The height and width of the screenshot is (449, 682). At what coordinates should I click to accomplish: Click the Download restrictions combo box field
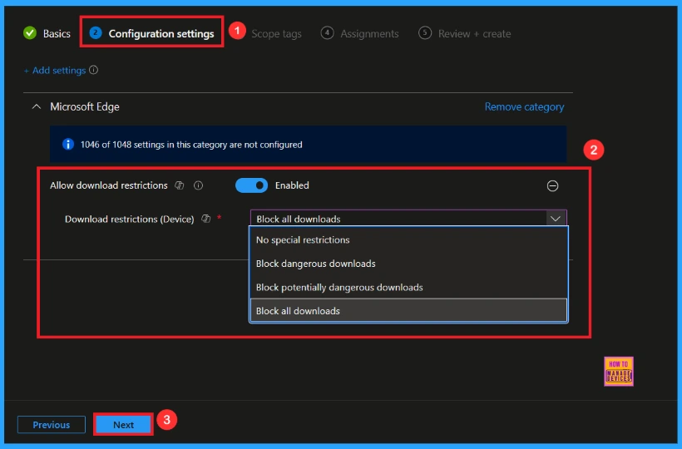(408, 219)
